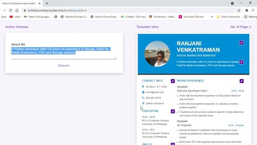Viewport: 257px width, 145px height.
Task: Edit the Education section
Action: [x=173, y=111]
